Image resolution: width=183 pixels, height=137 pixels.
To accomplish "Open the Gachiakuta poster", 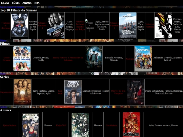I will [x=131, y=124].
